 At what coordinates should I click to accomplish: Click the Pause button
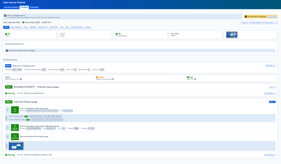coord(244,22)
